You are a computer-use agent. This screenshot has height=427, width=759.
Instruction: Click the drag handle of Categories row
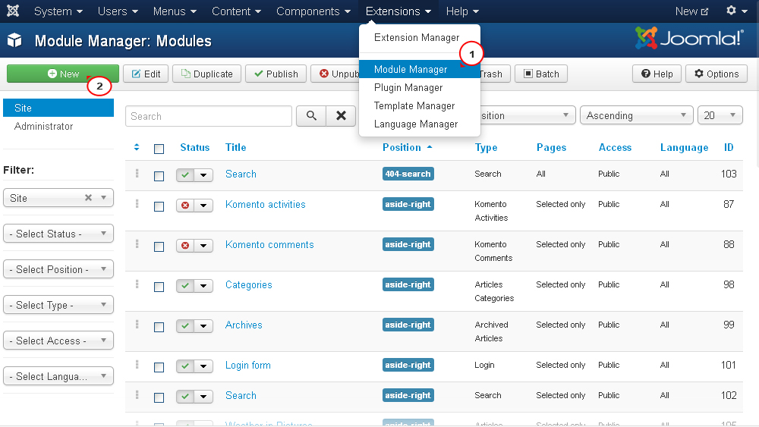point(137,284)
